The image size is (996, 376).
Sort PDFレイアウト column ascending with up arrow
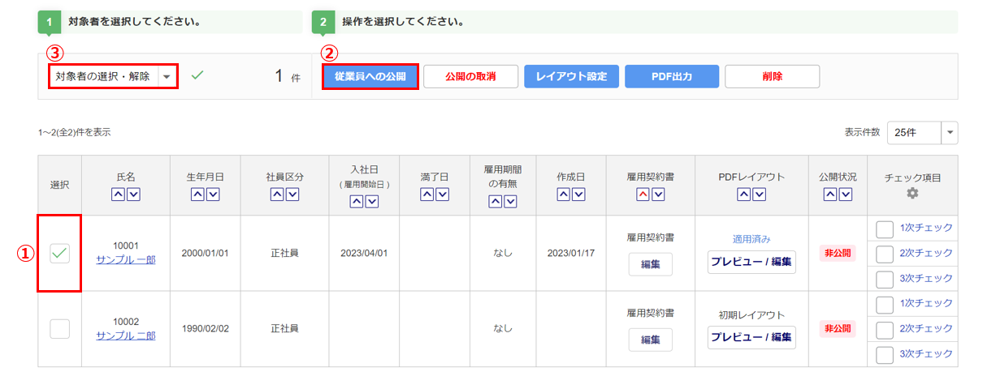coord(744,194)
